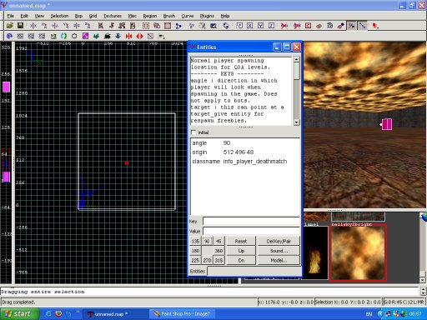Click the CSG Merge overlapping-squares icon
This screenshot has width=427, height=320.
click(x=157, y=26)
